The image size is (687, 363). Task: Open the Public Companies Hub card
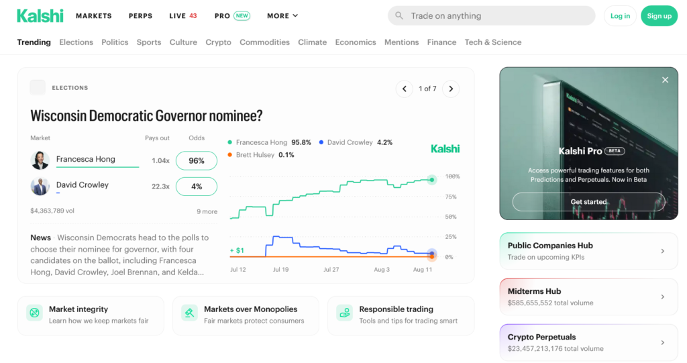[588, 251]
